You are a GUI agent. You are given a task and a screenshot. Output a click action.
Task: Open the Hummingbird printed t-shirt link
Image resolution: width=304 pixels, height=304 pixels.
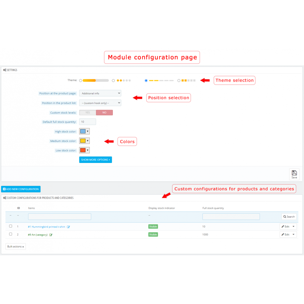coord(46,226)
